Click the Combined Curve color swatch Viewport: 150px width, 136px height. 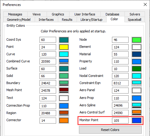point(64,61)
